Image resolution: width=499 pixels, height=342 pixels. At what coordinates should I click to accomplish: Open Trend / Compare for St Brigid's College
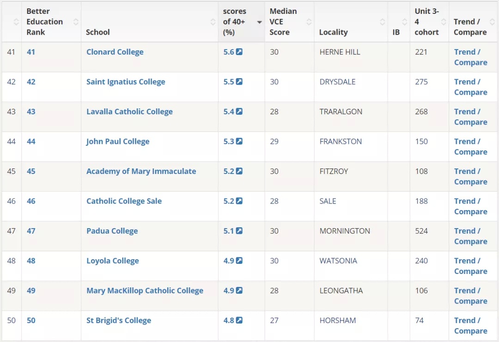(471, 325)
